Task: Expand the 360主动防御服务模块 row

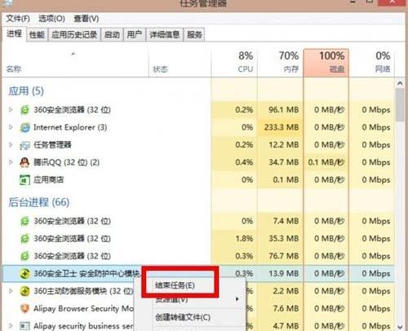Action: pyautogui.click(x=11, y=291)
